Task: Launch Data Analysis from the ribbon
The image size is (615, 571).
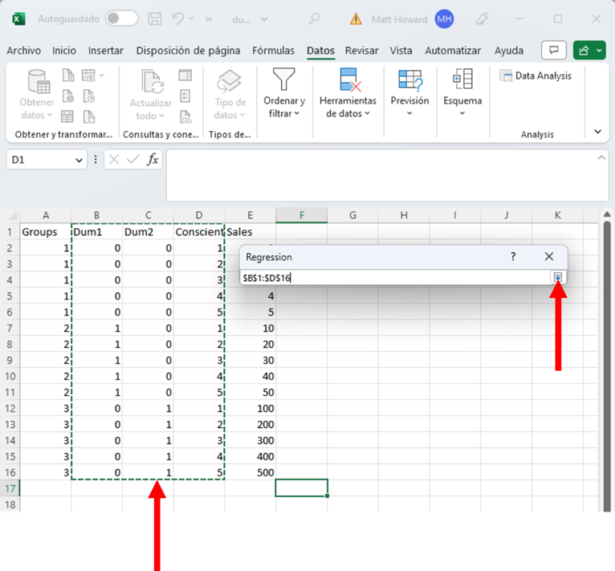Action: [x=536, y=75]
